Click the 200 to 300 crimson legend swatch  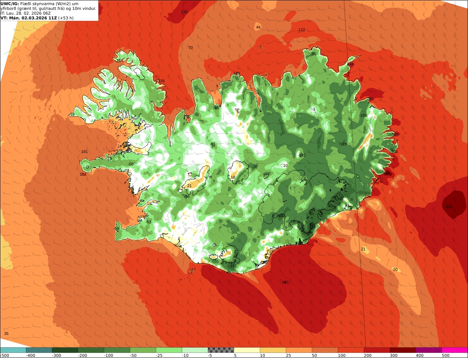click(x=377, y=350)
